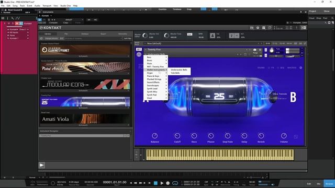Open Twenty Five instrument options gear
The image size is (335, 188).
coord(260,50)
